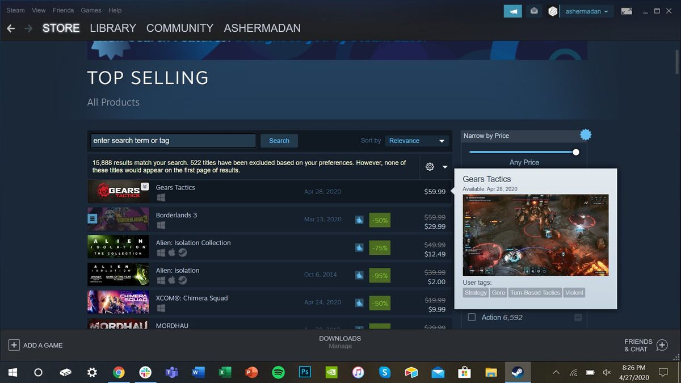The width and height of the screenshot is (681, 383).
Task: Open Steam notifications mail icon
Action: click(533, 11)
